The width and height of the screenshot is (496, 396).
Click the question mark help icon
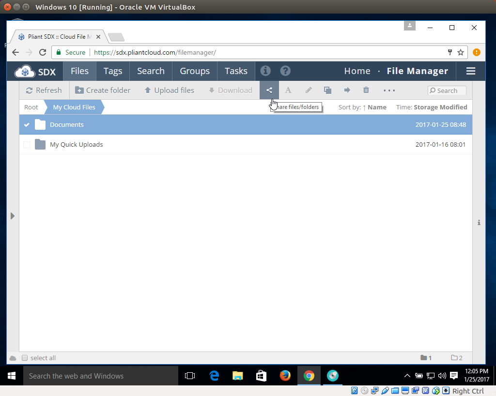coord(285,71)
